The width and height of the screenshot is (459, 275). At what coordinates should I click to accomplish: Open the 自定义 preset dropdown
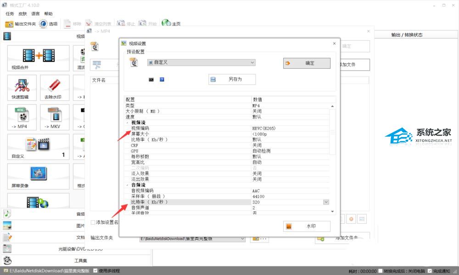point(201,62)
